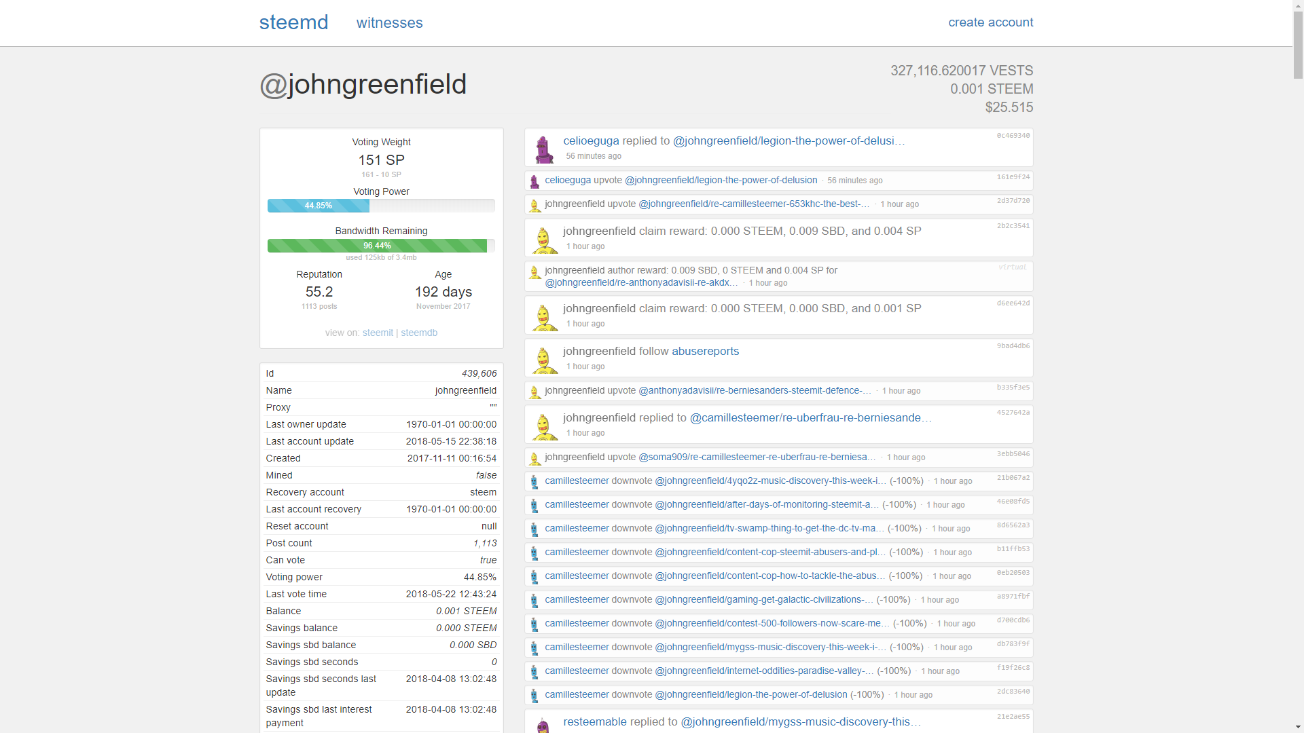This screenshot has width=1304, height=733.
Task: Click avatar on claim reward 0.009 SBD row
Action: [x=543, y=240]
